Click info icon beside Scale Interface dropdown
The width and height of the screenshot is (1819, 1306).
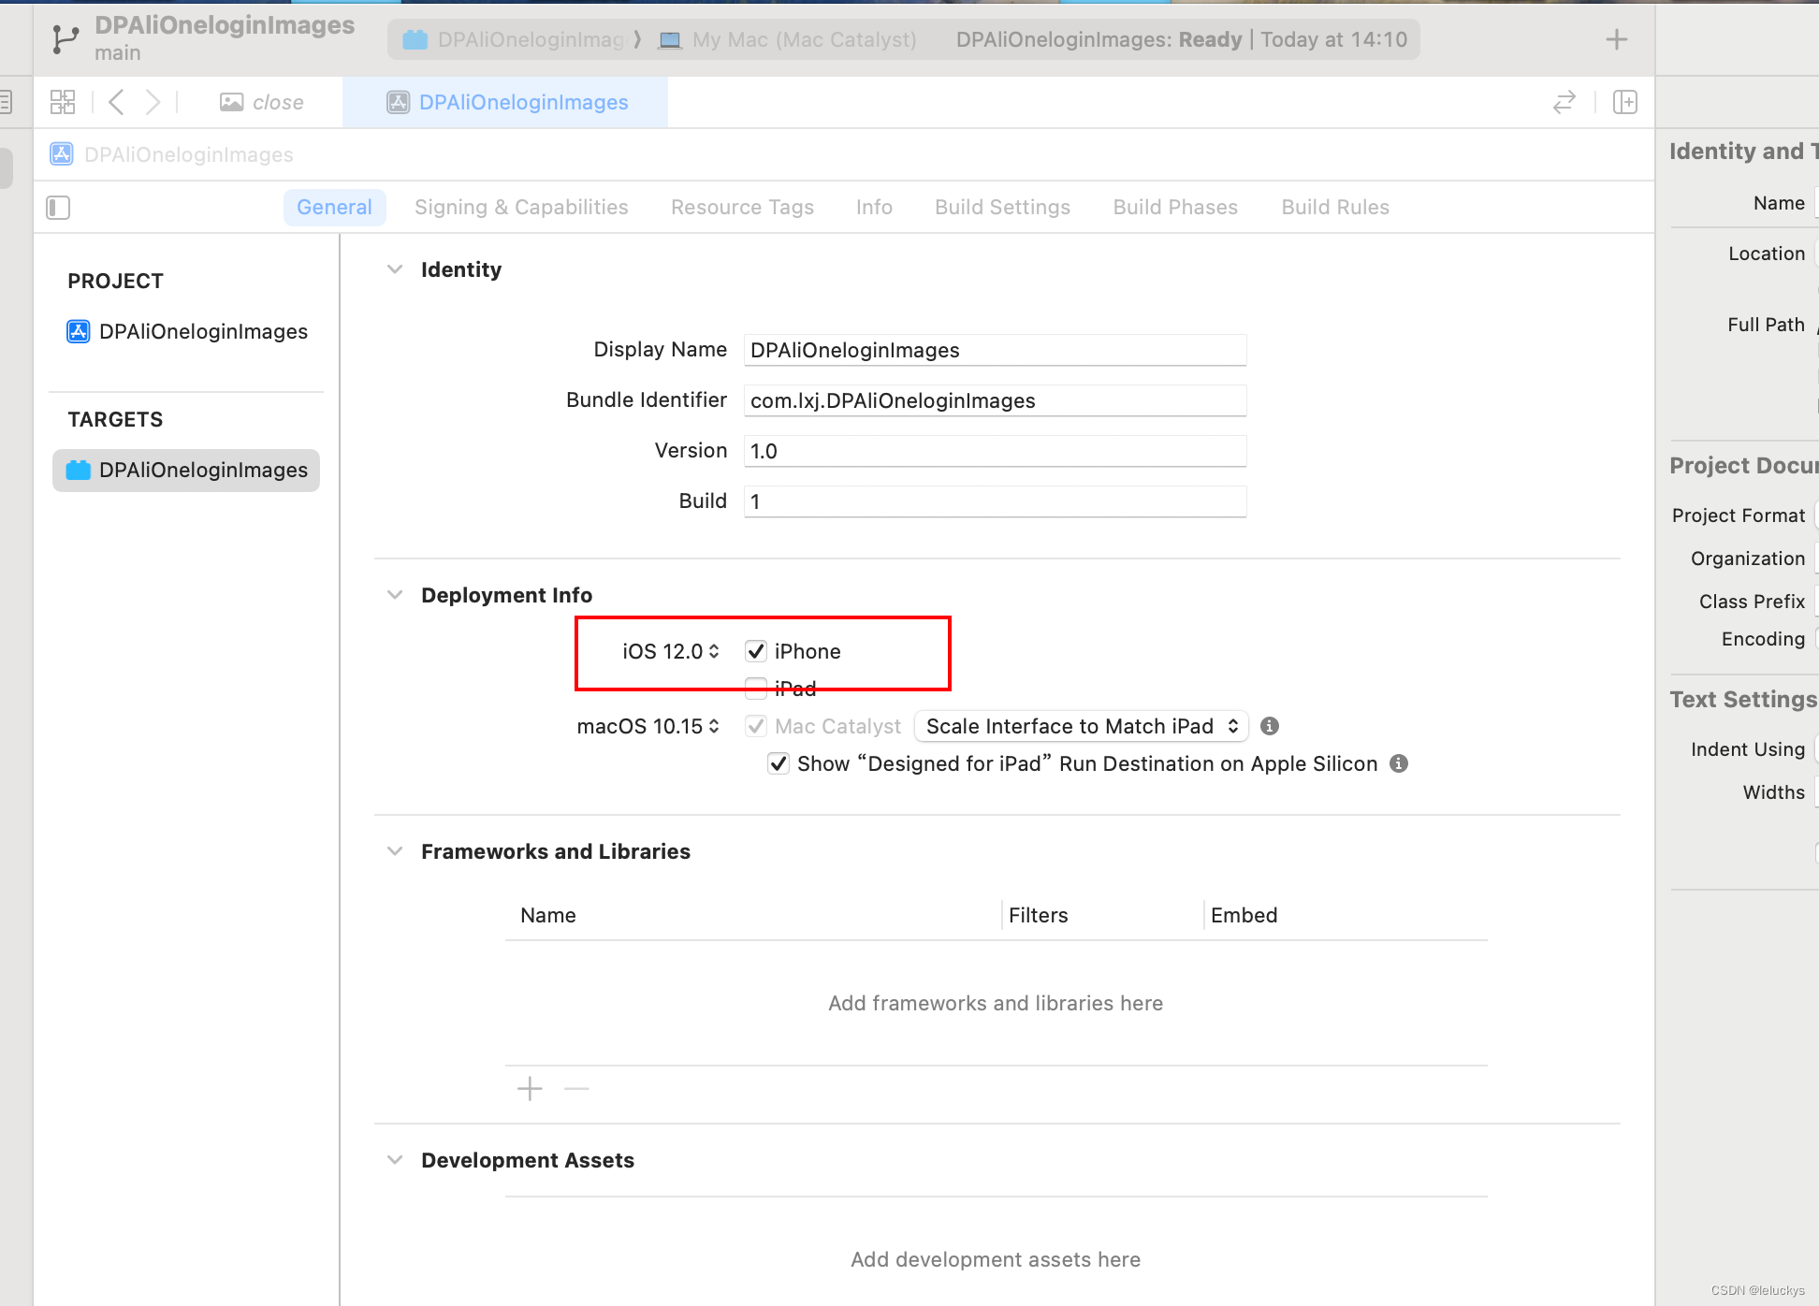click(1270, 726)
